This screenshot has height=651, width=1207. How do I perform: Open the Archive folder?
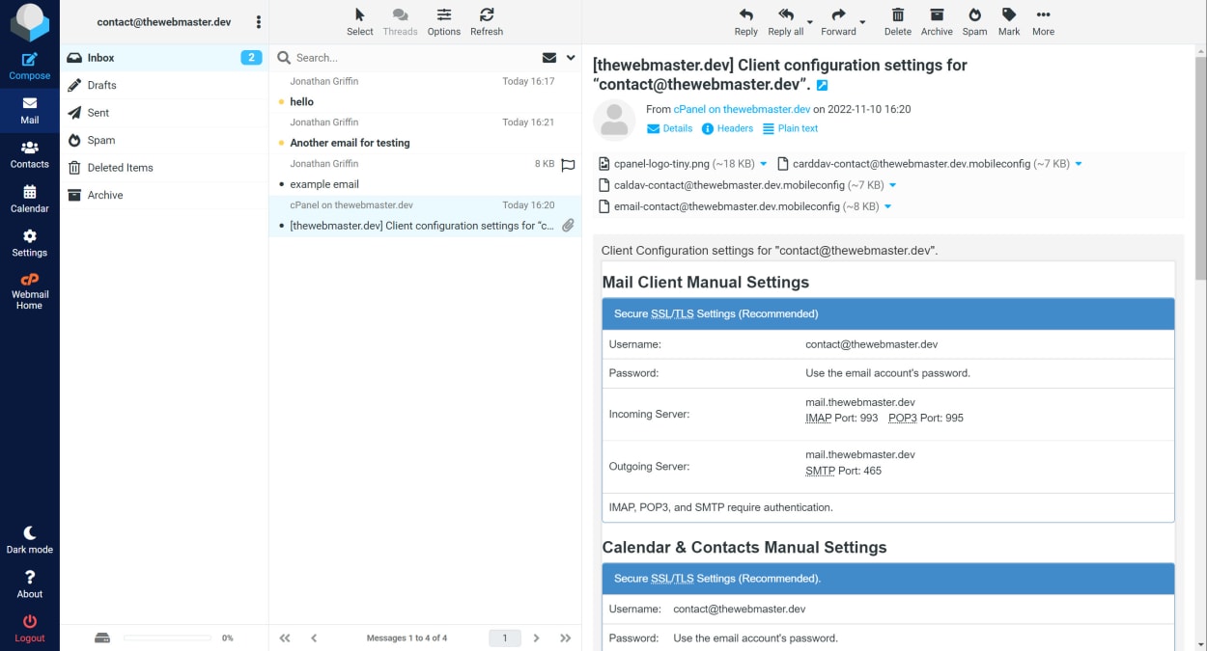164,195
